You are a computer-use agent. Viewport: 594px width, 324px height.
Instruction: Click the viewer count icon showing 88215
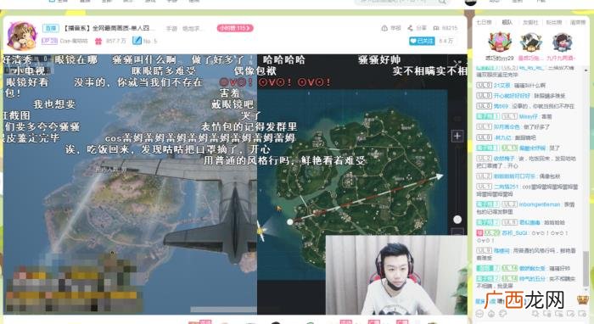pos(436,28)
